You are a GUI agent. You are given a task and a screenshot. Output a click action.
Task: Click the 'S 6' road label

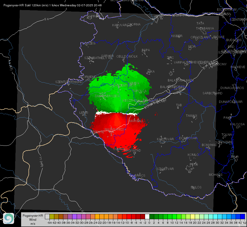pyautogui.click(x=47, y=19)
